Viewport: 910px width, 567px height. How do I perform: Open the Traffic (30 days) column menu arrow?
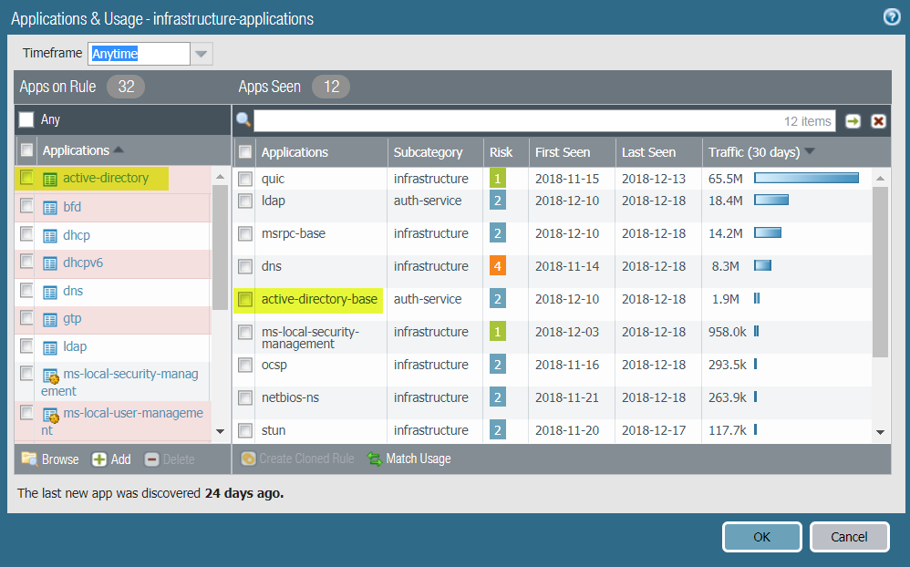tap(810, 152)
